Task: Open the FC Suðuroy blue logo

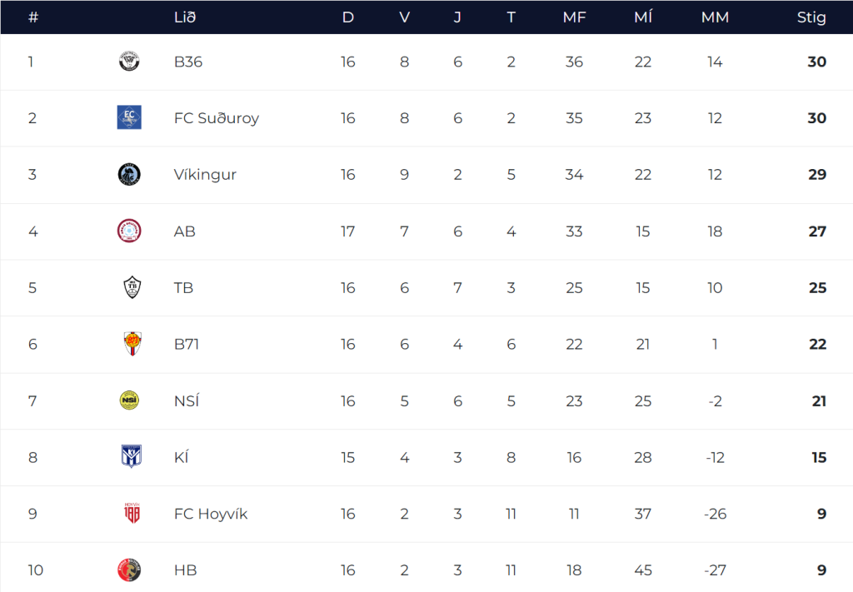Action: coord(129,117)
